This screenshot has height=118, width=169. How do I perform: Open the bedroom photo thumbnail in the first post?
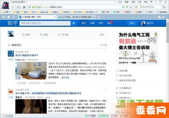tap(31, 71)
